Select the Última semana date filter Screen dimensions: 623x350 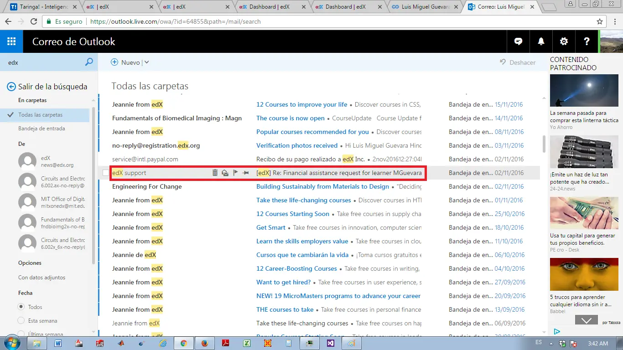21,334
